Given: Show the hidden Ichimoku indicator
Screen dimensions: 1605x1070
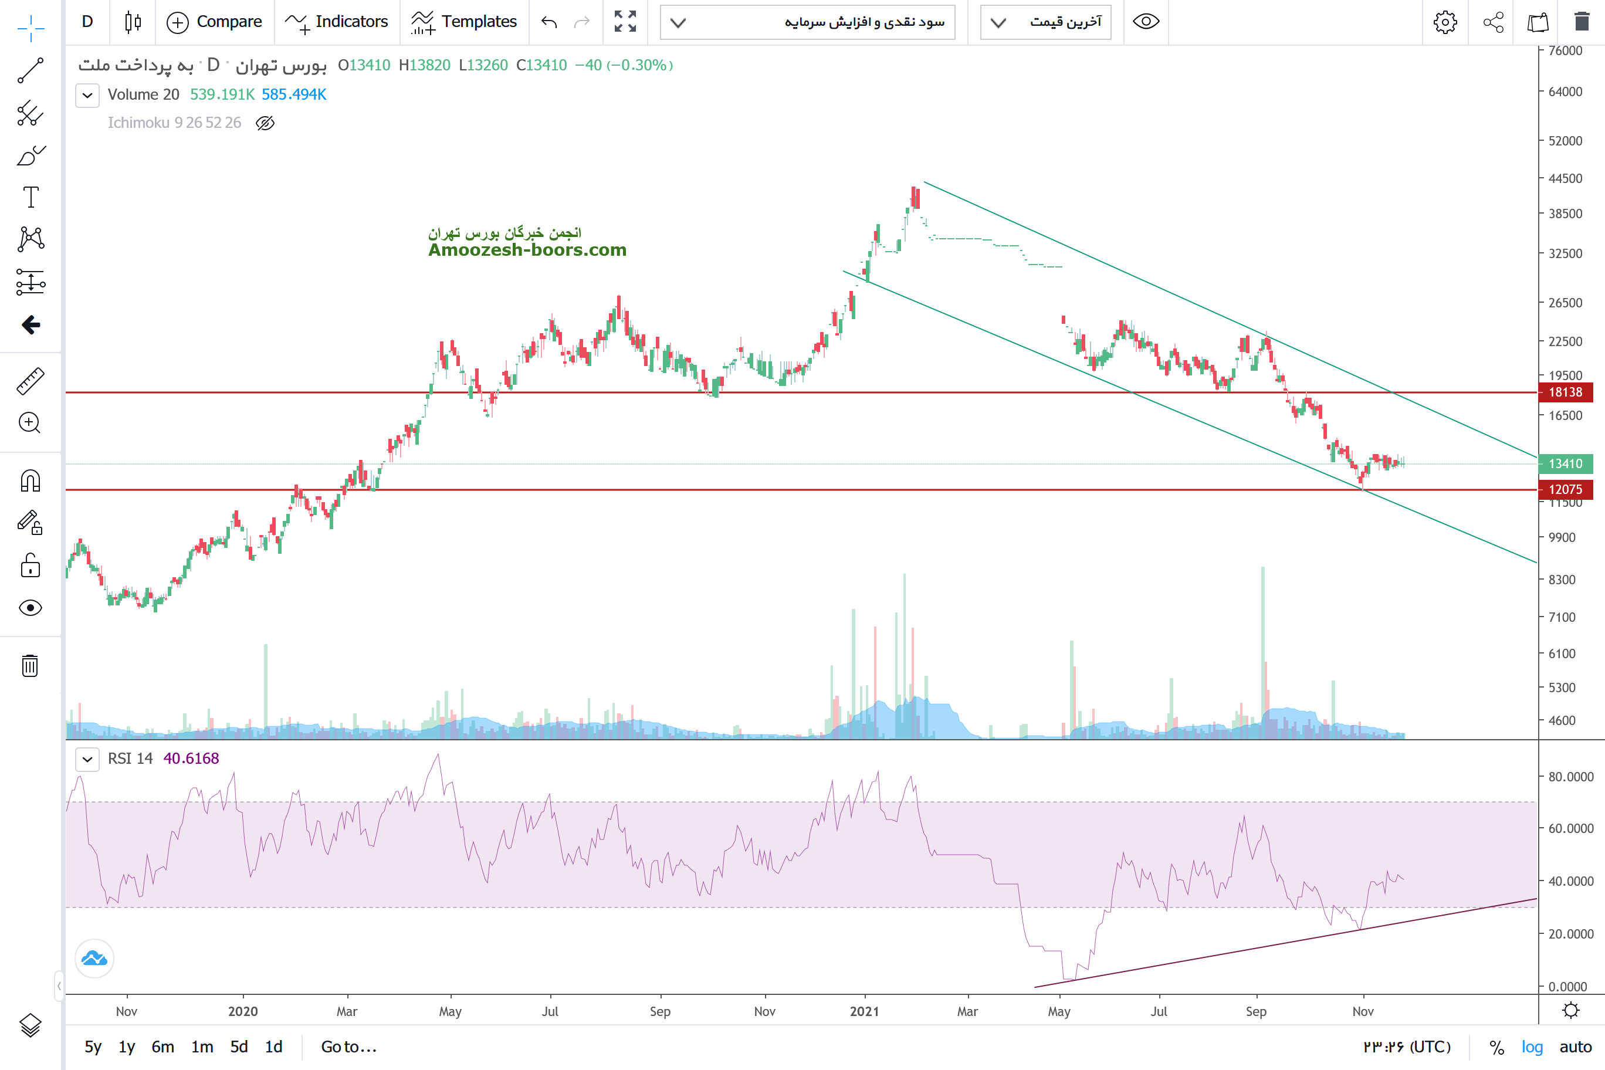Looking at the screenshot, I should [x=265, y=123].
